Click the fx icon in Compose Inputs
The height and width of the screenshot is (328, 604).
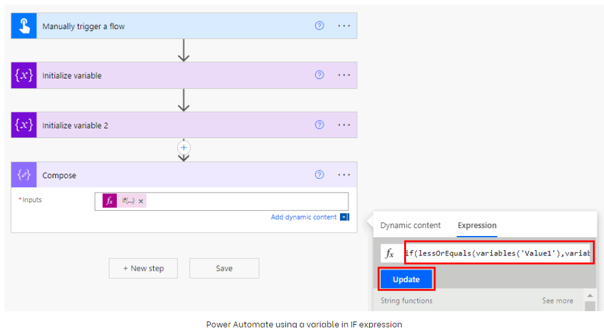[x=110, y=201]
